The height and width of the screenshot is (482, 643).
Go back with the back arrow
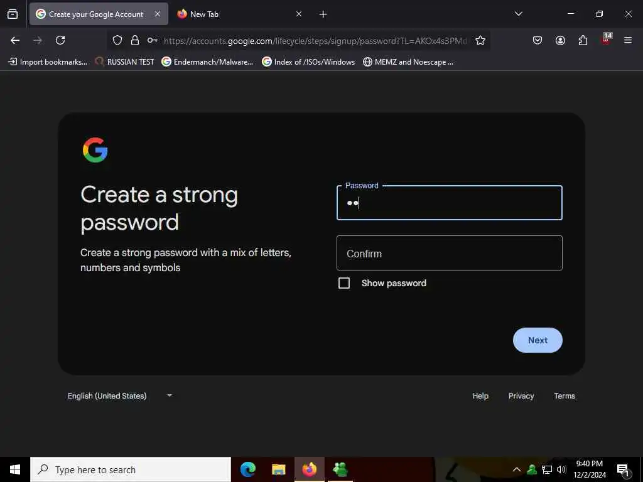(15, 40)
